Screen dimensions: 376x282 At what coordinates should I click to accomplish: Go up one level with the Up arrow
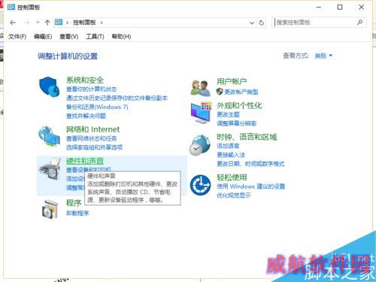click(x=47, y=23)
